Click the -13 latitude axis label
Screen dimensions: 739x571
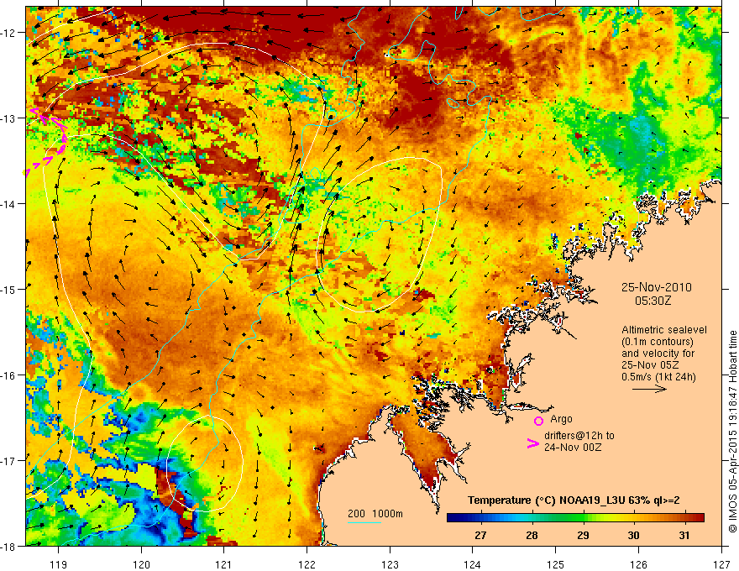[8, 118]
